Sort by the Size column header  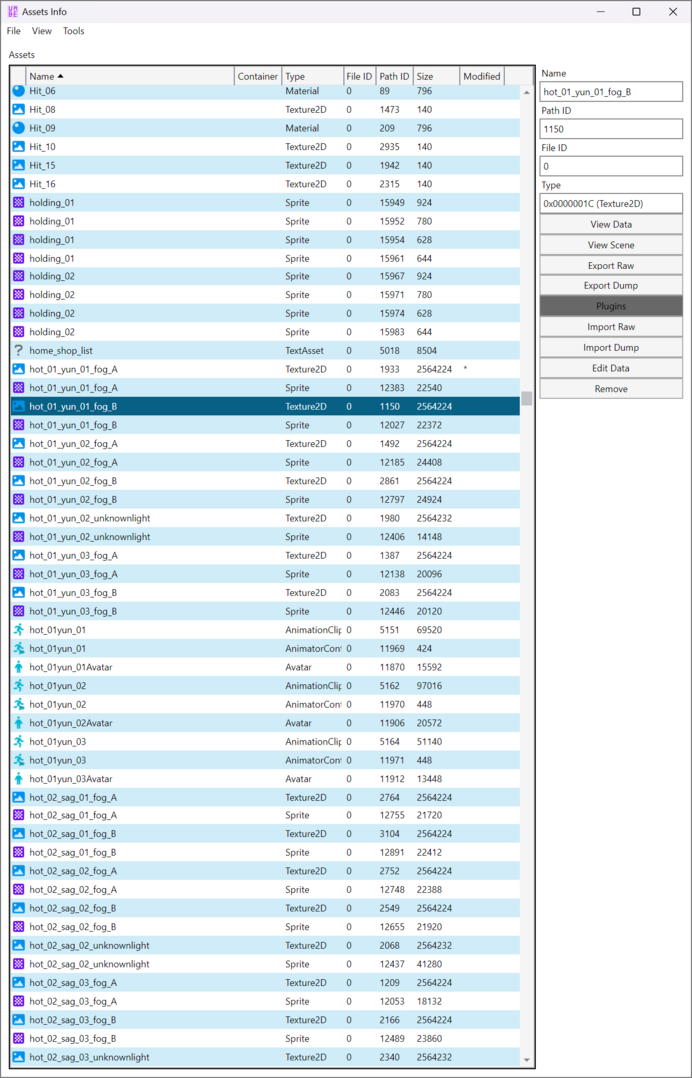click(x=436, y=76)
